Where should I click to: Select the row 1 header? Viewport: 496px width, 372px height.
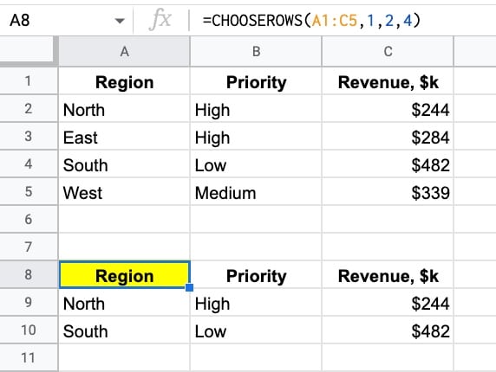29,80
